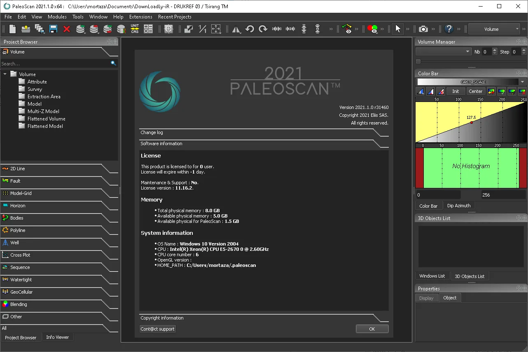The height and width of the screenshot is (352, 528).
Task: Click the crosshair target toolbar icon
Action: 168,29
